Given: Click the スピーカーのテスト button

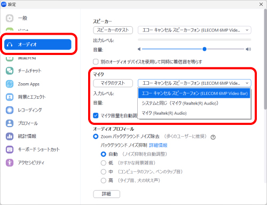Looking at the screenshot, I should click(x=113, y=30).
